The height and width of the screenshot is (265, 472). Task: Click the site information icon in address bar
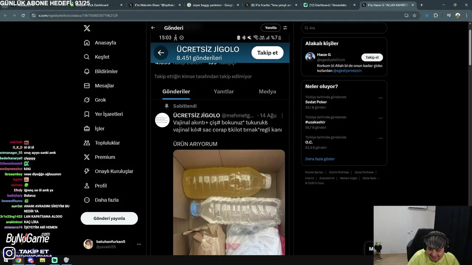(34, 15)
